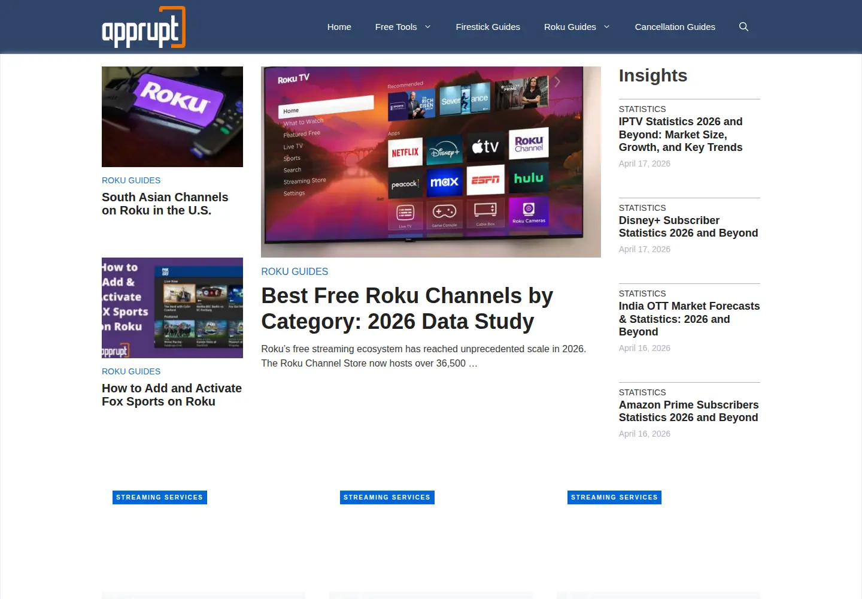Click the first STREAMING SERVICES badge on left
The image size is (862, 599).
tap(160, 497)
